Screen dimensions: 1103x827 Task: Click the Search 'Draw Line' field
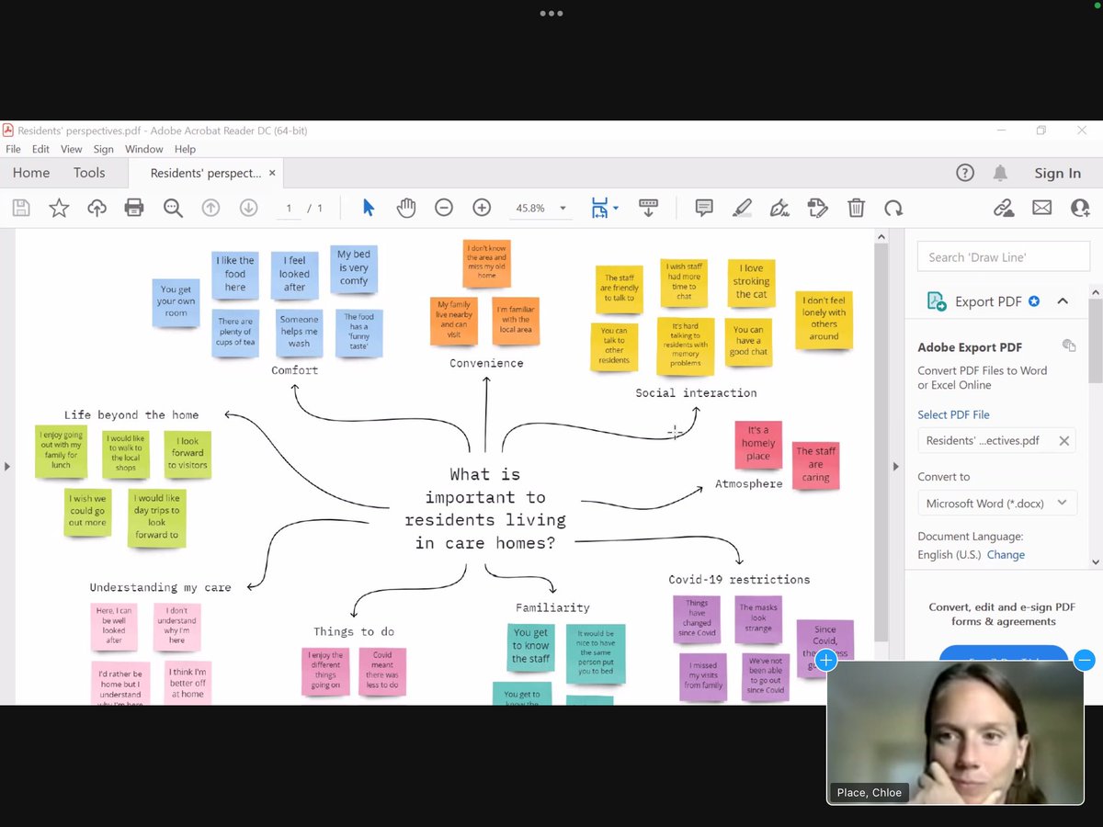coord(1004,257)
